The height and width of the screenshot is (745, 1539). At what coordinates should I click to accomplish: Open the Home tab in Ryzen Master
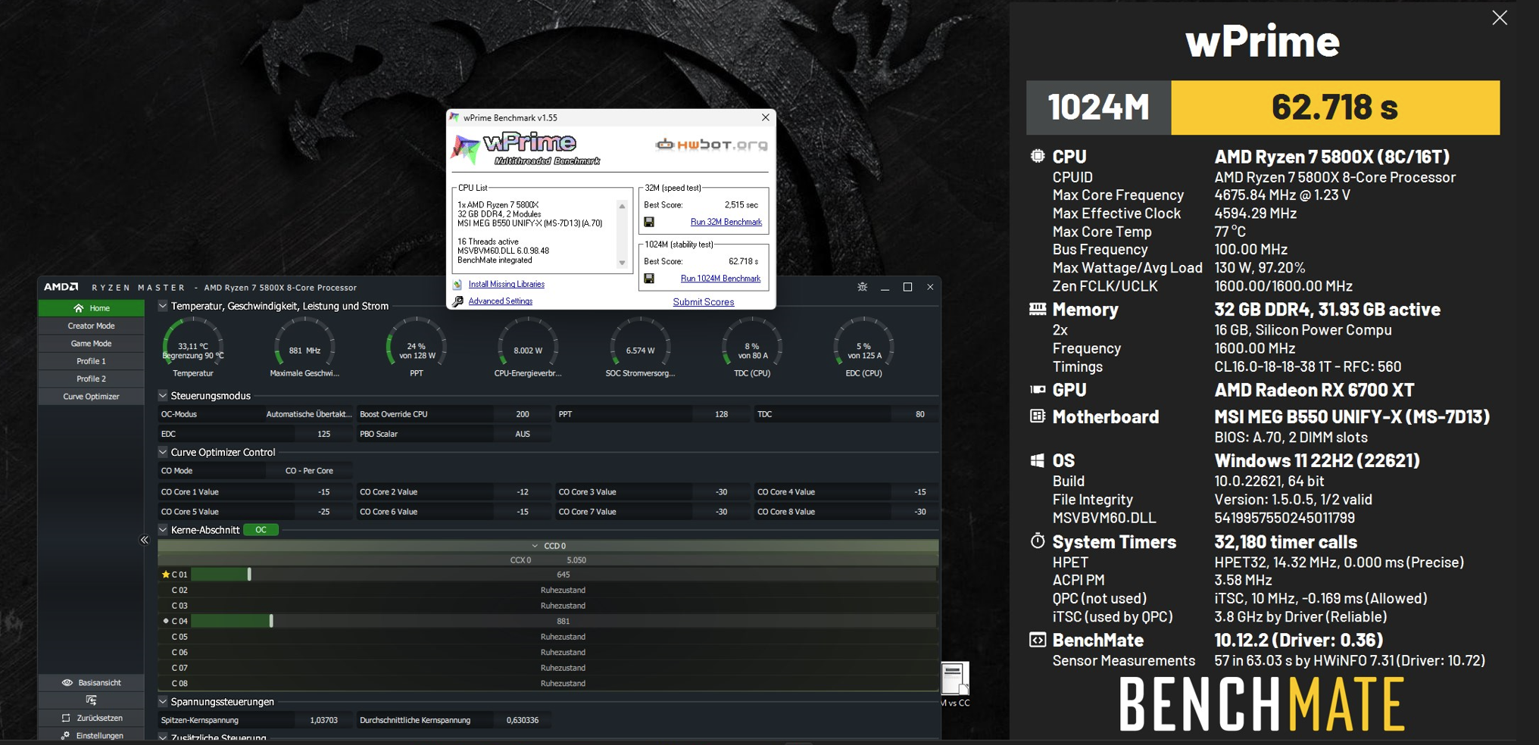click(x=92, y=308)
